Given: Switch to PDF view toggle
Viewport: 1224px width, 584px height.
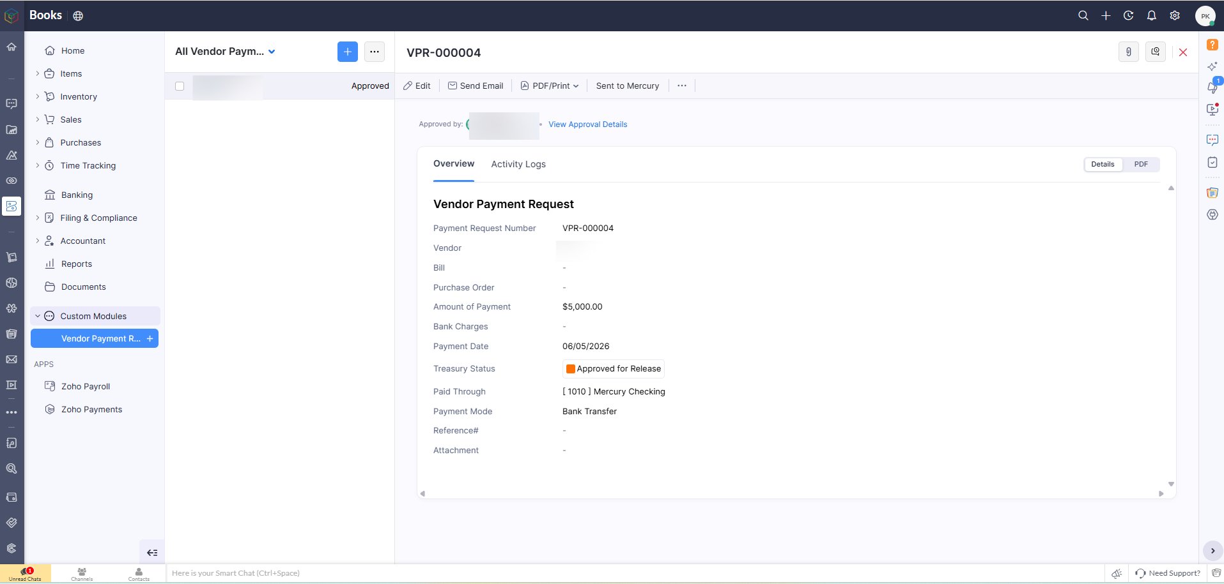Looking at the screenshot, I should [x=1141, y=164].
